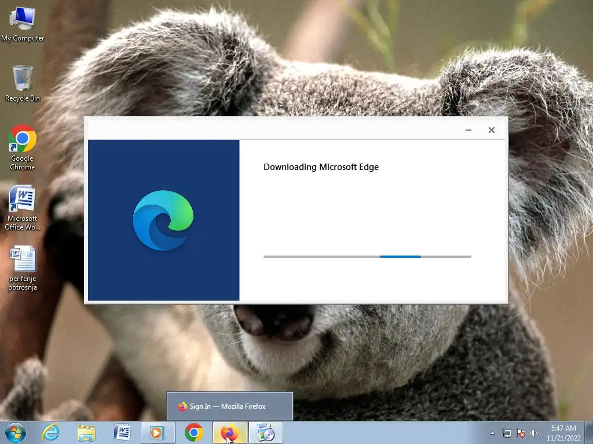Click the Edge logo in the installer

tap(163, 220)
